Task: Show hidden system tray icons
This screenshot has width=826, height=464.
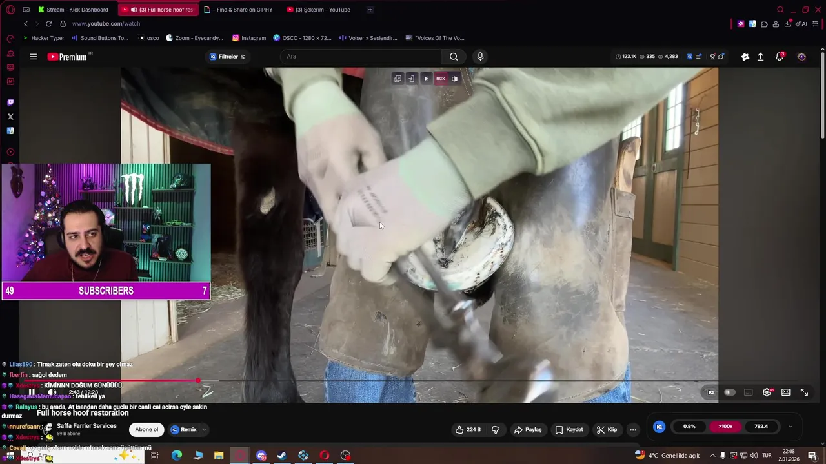Action: click(712, 456)
